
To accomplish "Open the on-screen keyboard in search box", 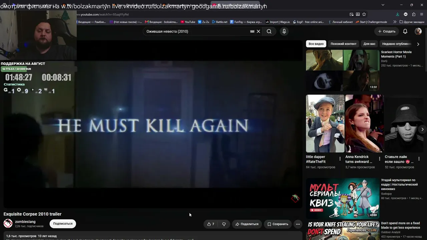I will (252, 31).
